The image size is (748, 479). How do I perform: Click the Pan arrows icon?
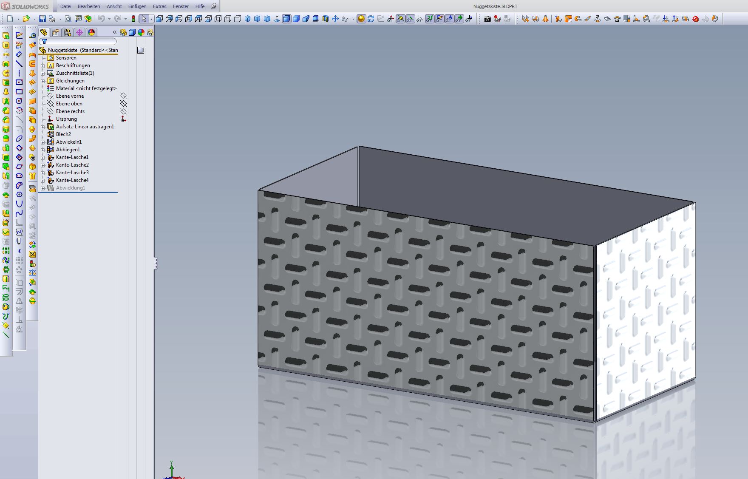tap(335, 19)
